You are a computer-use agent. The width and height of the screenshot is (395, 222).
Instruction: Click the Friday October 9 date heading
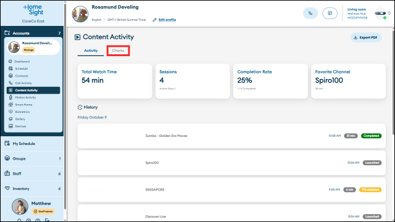tap(92, 118)
